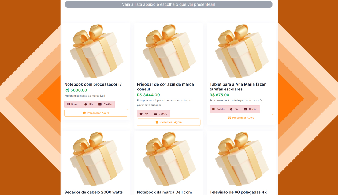Click the barcode icon for Tablet Boleto
Image resolution: width=338 pixels, height=195 pixels.
coord(214,109)
